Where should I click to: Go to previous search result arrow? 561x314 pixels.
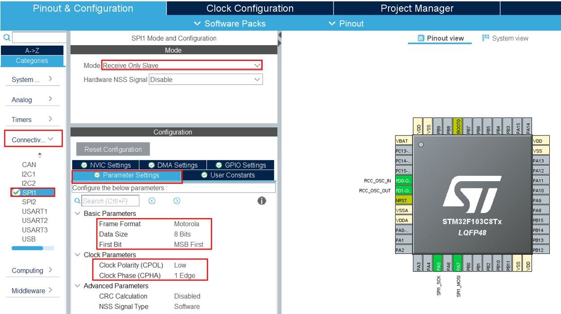(x=151, y=201)
